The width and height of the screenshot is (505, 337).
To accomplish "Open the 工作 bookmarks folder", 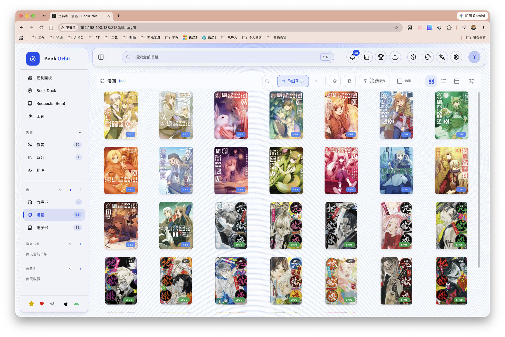I will pos(38,38).
